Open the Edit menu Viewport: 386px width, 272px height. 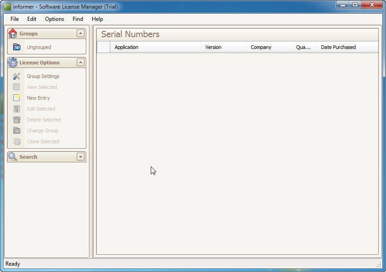coord(31,19)
